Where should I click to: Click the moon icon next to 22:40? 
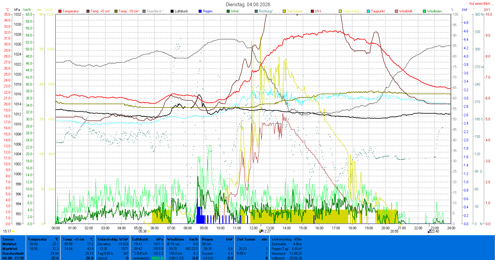[429, 231]
